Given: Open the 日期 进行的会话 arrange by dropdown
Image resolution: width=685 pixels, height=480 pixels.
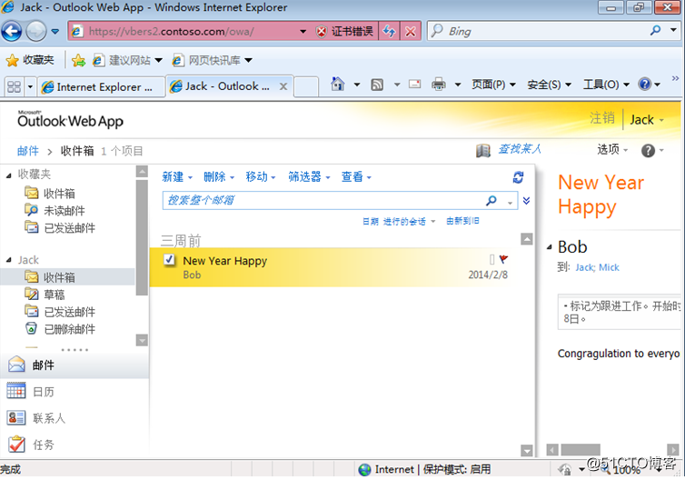Looking at the screenshot, I should (399, 221).
